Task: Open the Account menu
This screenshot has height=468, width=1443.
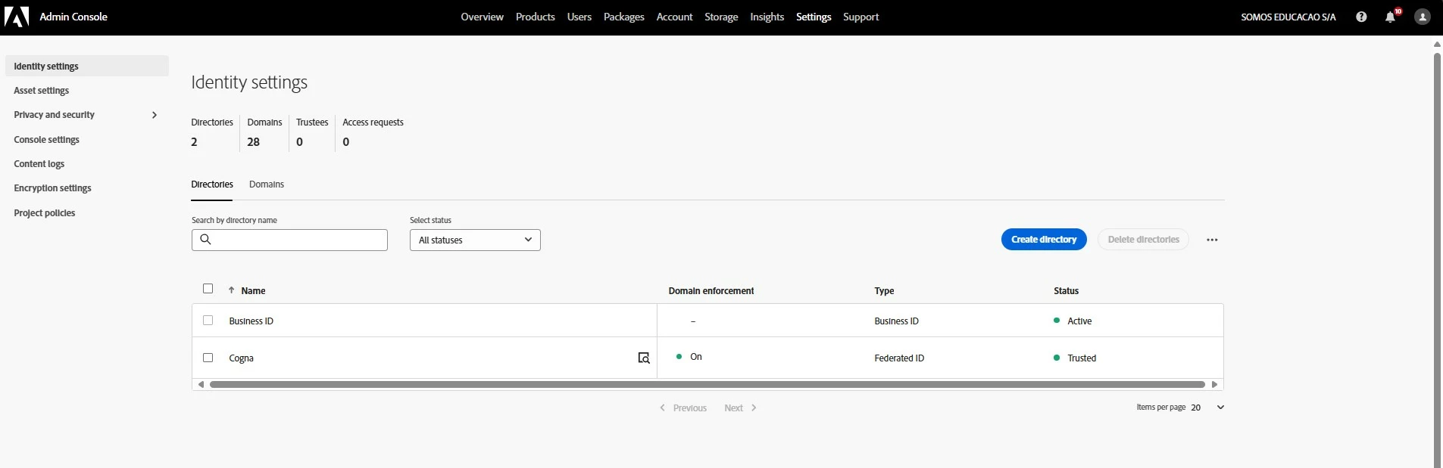Action: 674,17
